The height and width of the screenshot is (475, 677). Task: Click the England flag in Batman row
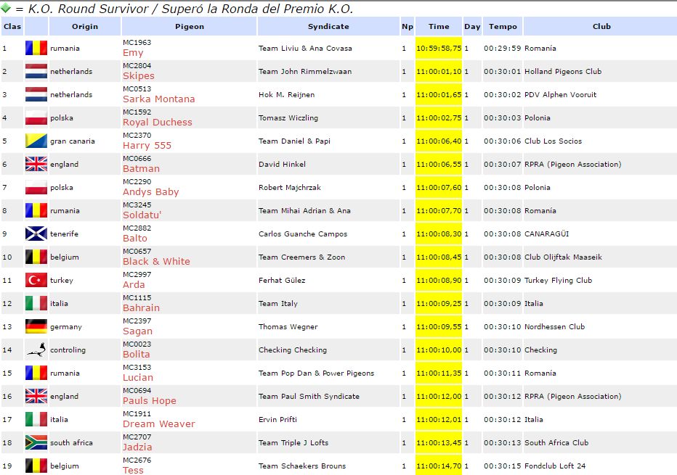pos(36,164)
